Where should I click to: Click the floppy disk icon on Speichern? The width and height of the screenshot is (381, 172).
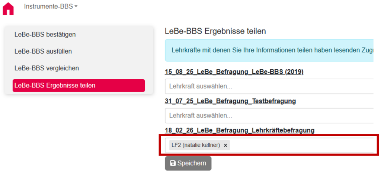pos(173,163)
